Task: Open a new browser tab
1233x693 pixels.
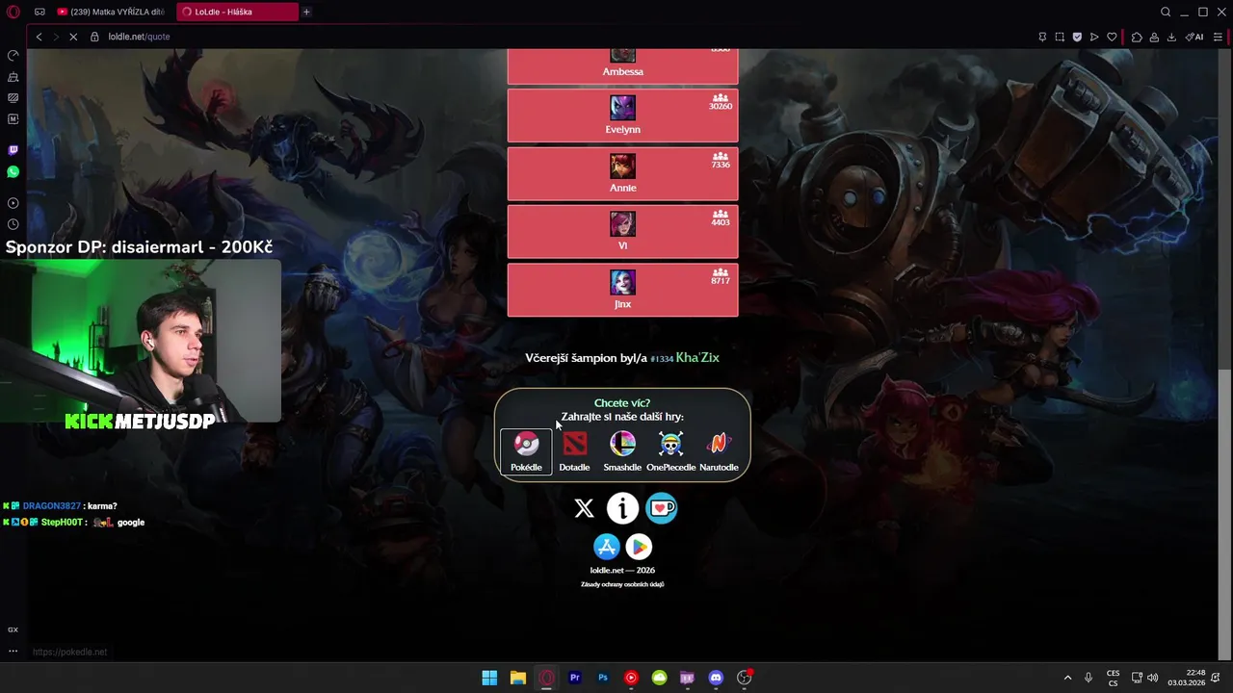Action: [306, 12]
